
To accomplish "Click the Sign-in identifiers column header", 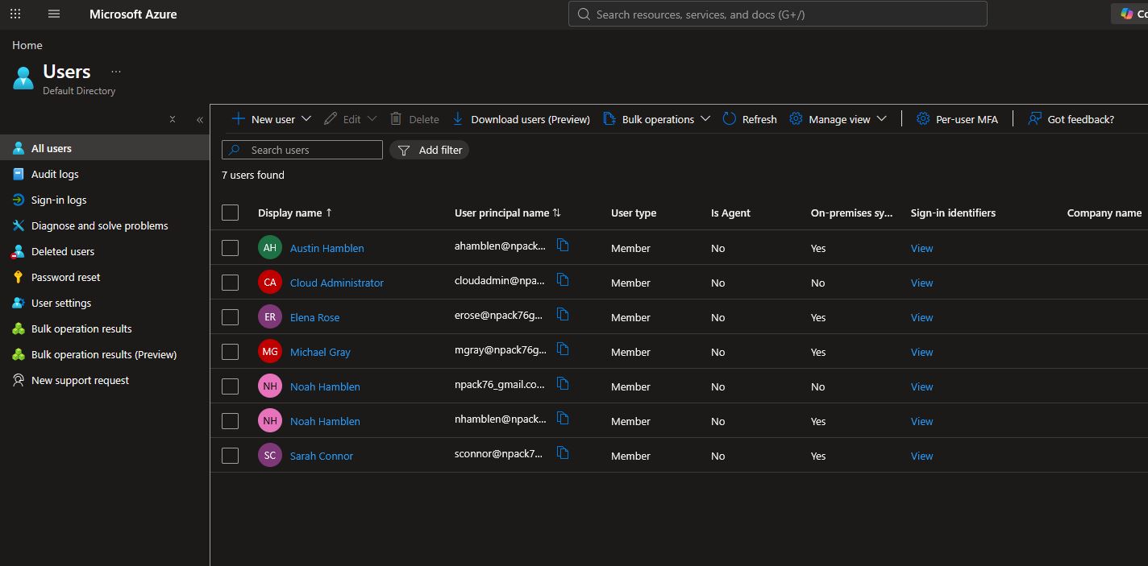I will coord(953,213).
